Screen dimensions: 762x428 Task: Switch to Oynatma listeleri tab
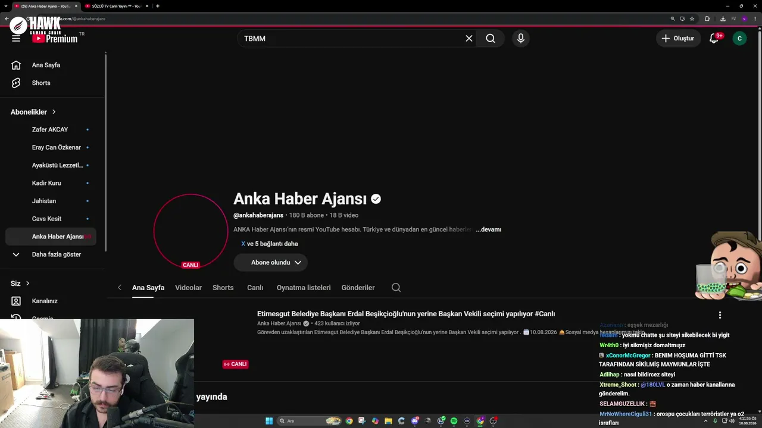tap(304, 288)
